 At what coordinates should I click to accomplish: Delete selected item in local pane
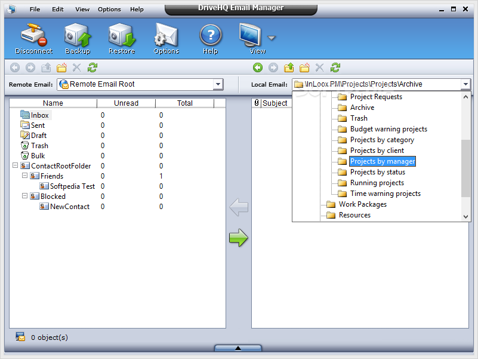pyautogui.click(x=319, y=67)
